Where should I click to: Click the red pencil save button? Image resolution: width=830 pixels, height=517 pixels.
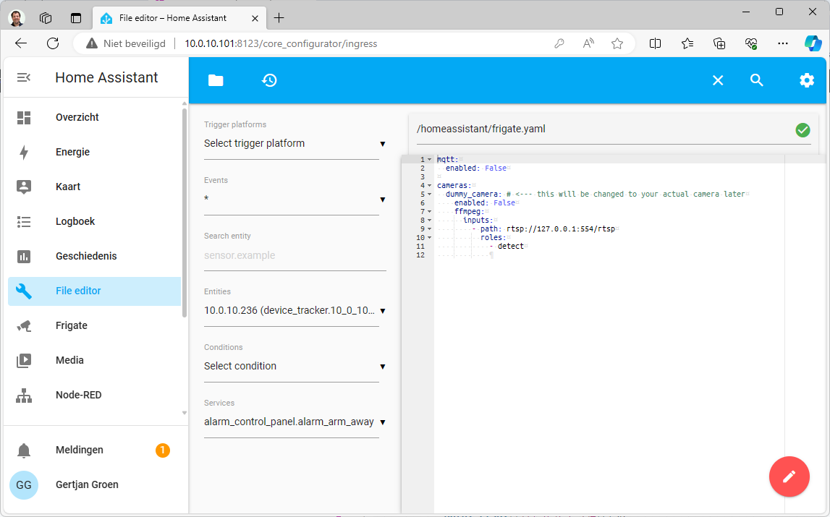pyautogui.click(x=789, y=477)
